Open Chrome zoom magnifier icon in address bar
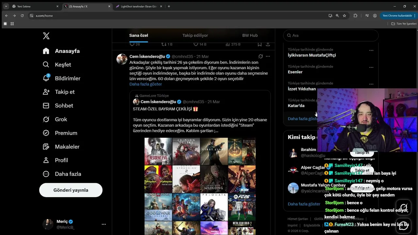Viewport: 418px width, 235px height. pyautogui.click(x=337, y=16)
